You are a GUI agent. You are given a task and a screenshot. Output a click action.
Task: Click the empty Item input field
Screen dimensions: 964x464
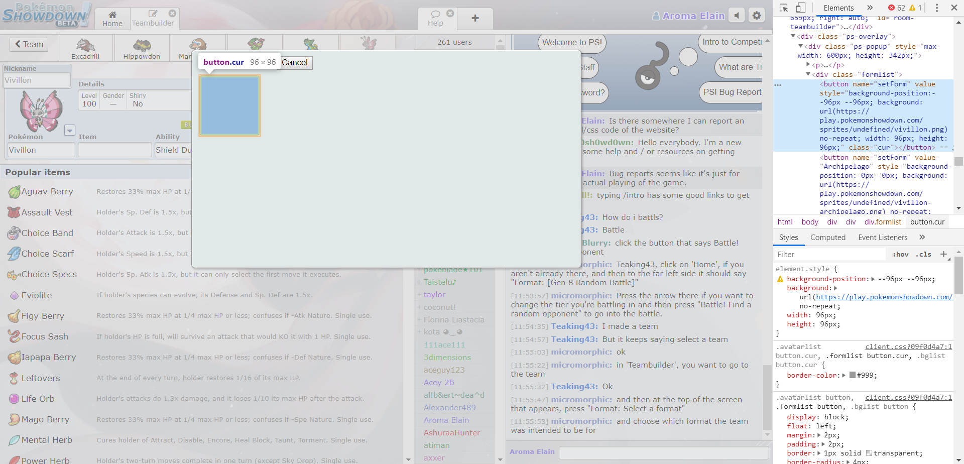(114, 150)
